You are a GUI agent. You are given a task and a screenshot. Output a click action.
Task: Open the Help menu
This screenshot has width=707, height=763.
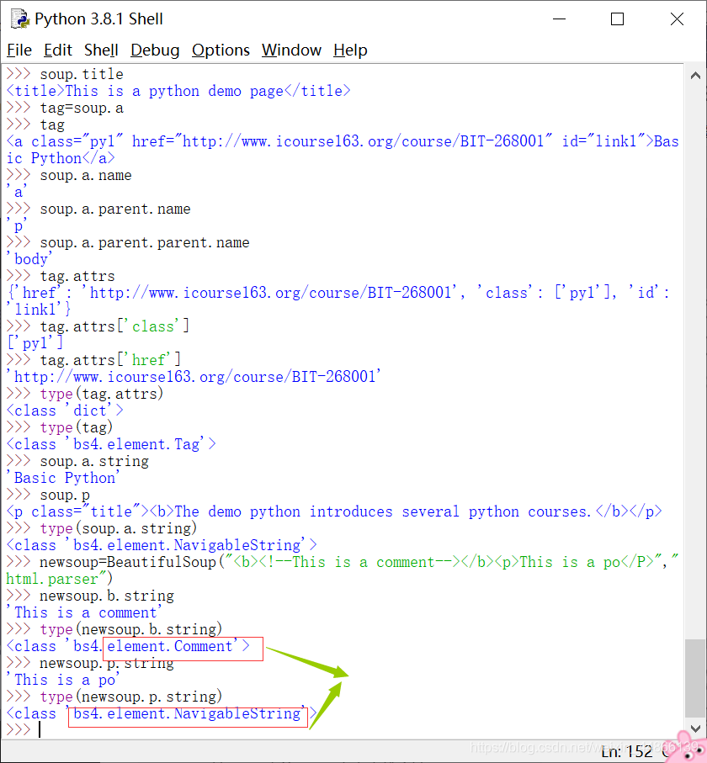(350, 50)
